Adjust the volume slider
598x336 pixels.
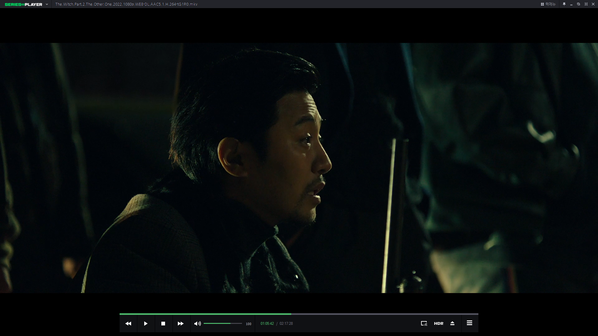click(x=223, y=324)
